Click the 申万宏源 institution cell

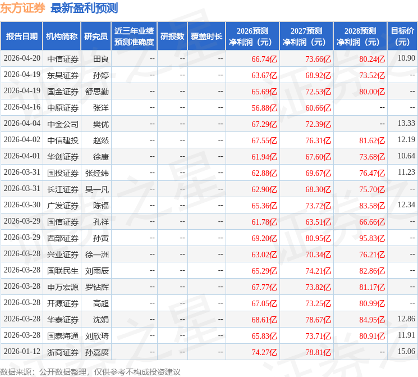coord(63,287)
